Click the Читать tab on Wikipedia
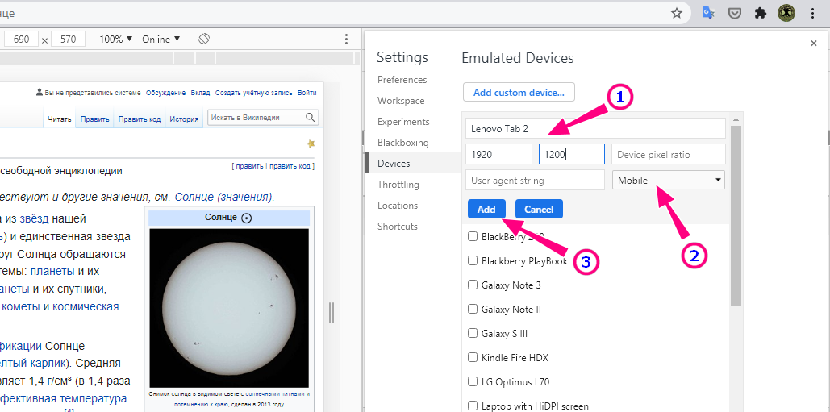This screenshot has width=830, height=412. 60,119
